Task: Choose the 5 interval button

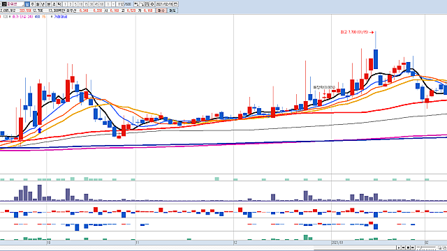Action: (75, 4)
